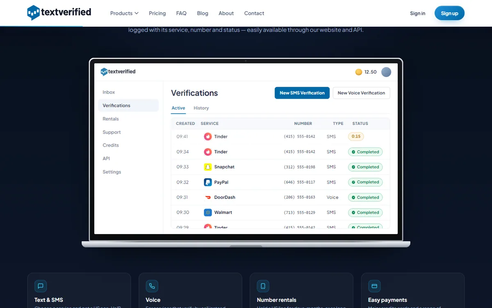The width and height of the screenshot is (492, 308).
Task: Click the Completed badge in the Snapchat row
Action: (365, 167)
